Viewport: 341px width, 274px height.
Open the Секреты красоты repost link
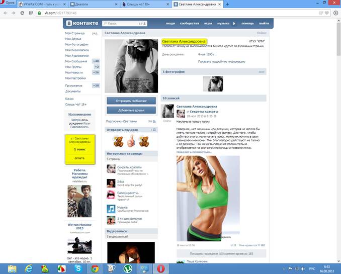(x=204, y=112)
